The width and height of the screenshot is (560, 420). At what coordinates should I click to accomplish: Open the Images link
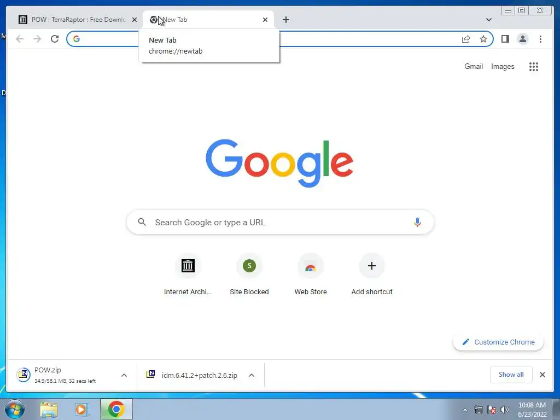pos(503,66)
